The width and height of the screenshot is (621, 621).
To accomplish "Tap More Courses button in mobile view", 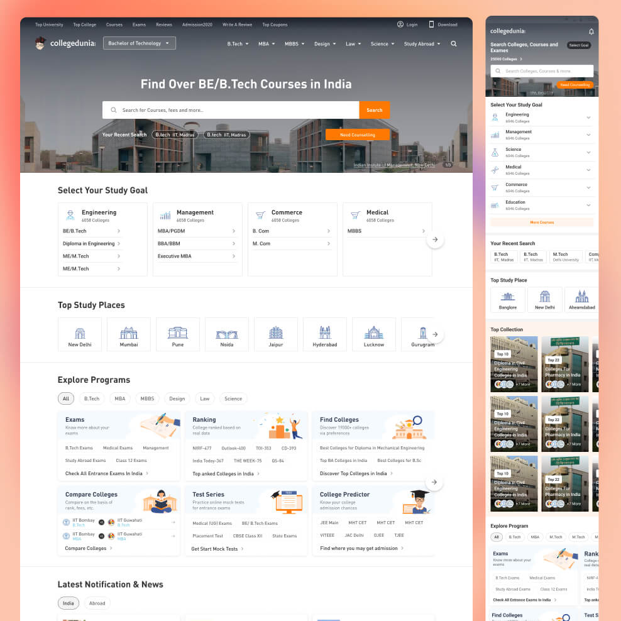I will click(x=542, y=222).
